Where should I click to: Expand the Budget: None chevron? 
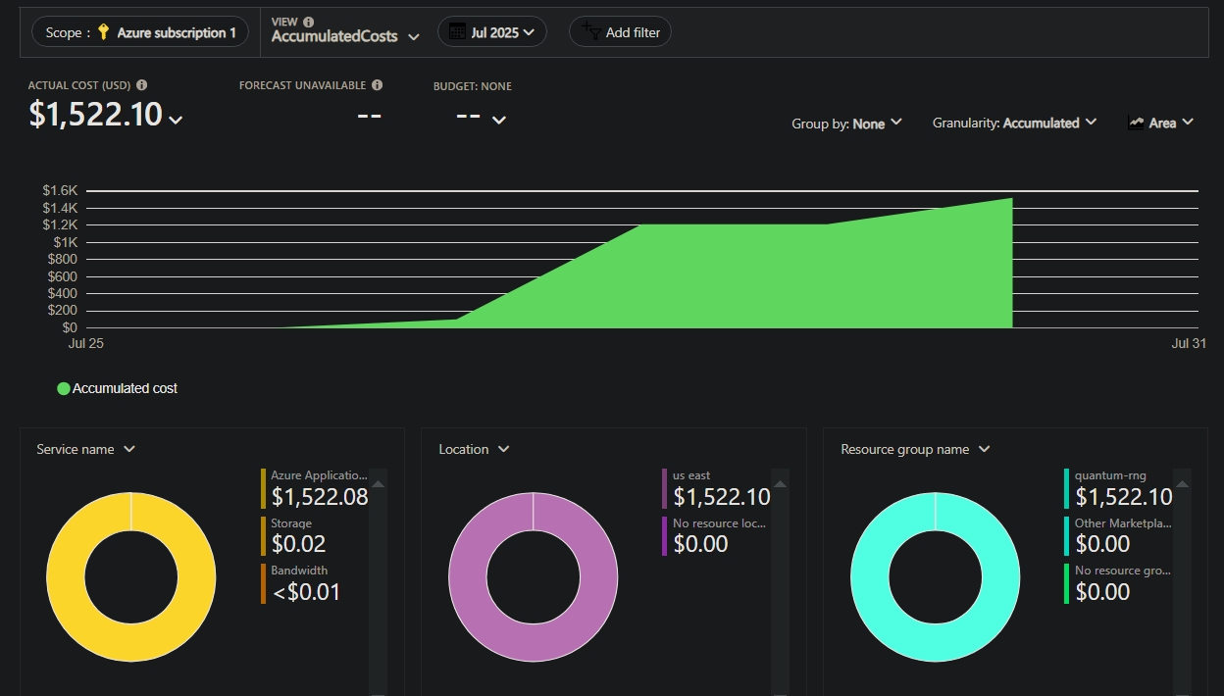(x=499, y=120)
